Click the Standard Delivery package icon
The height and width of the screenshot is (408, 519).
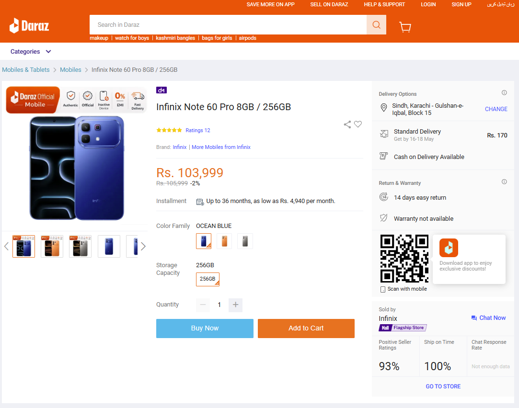(x=384, y=134)
